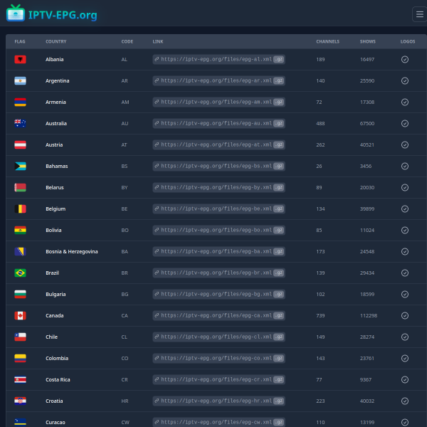Click the Austria flag icon
This screenshot has width=427, height=427.
click(20, 144)
